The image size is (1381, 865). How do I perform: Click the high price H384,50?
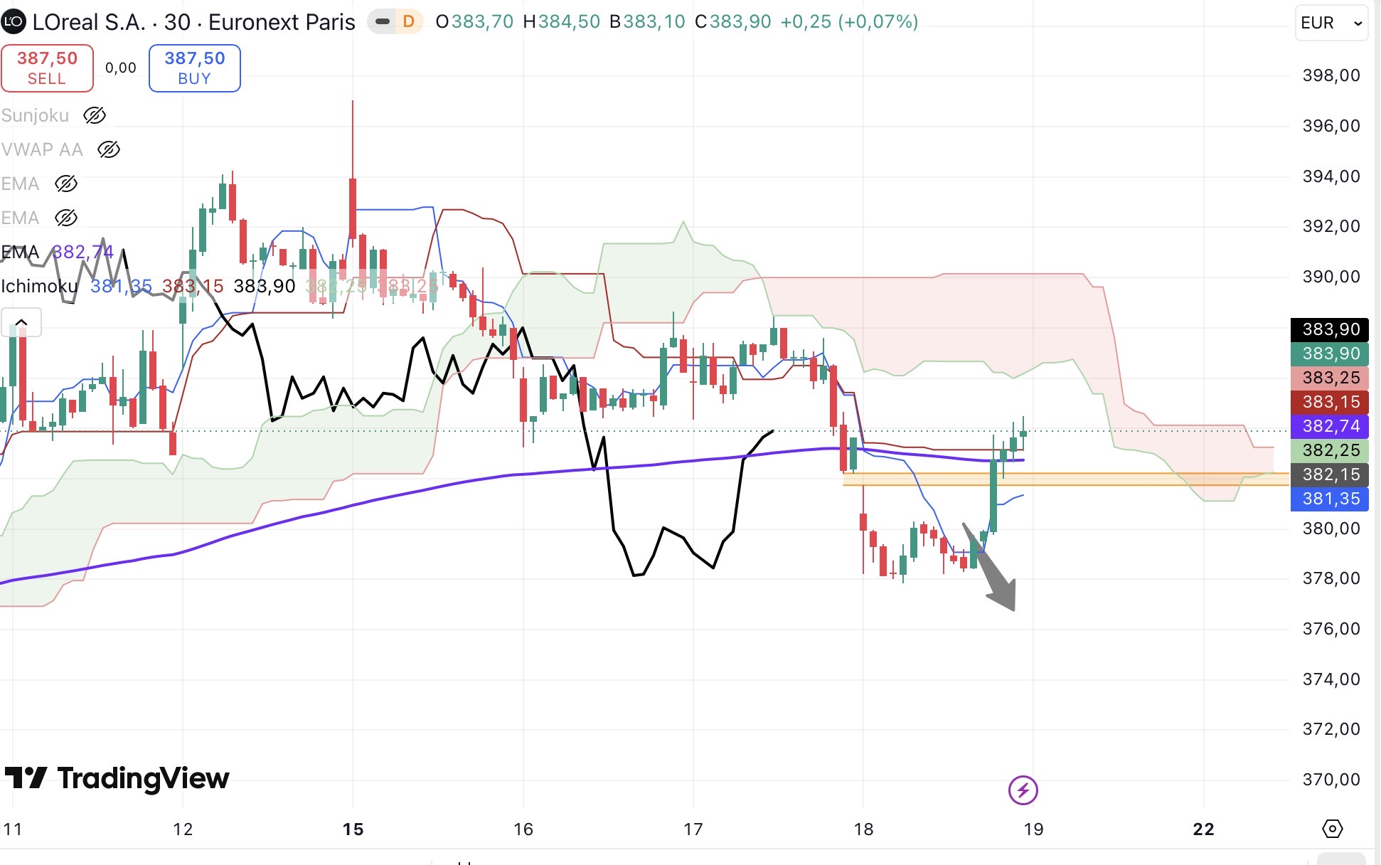coord(562,22)
